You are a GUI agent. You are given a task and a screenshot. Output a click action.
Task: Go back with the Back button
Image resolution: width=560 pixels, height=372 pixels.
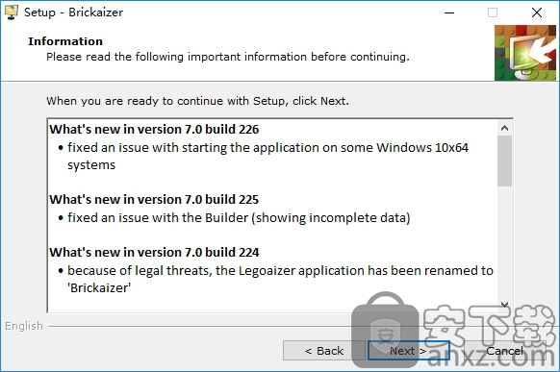pos(324,351)
